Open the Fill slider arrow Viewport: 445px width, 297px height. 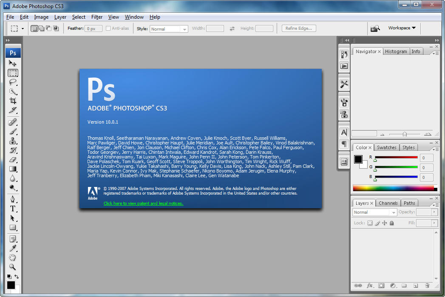[x=434, y=223]
